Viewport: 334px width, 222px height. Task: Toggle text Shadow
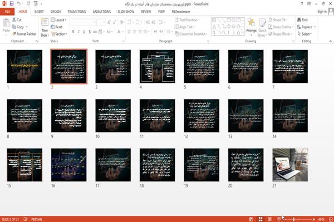pos(90,32)
